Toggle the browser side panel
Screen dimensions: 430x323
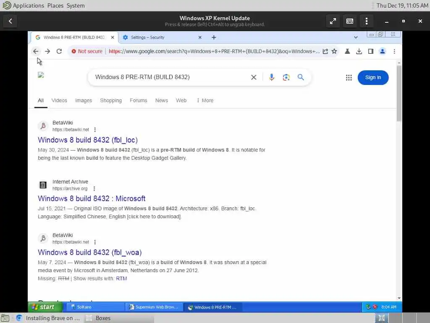tap(371, 51)
